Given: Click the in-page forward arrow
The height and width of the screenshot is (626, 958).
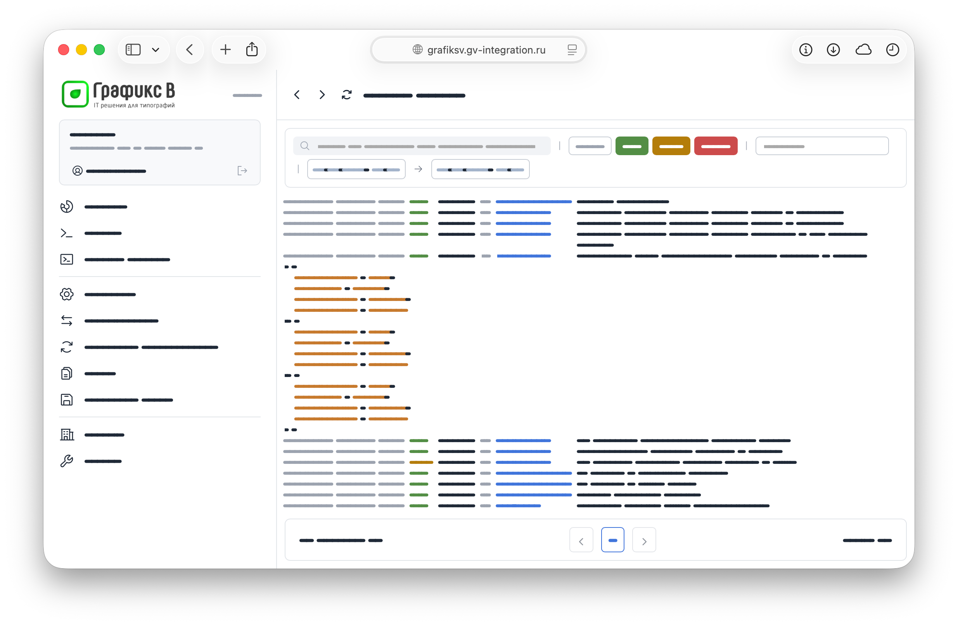Looking at the screenshot, I should coord(322,95).
